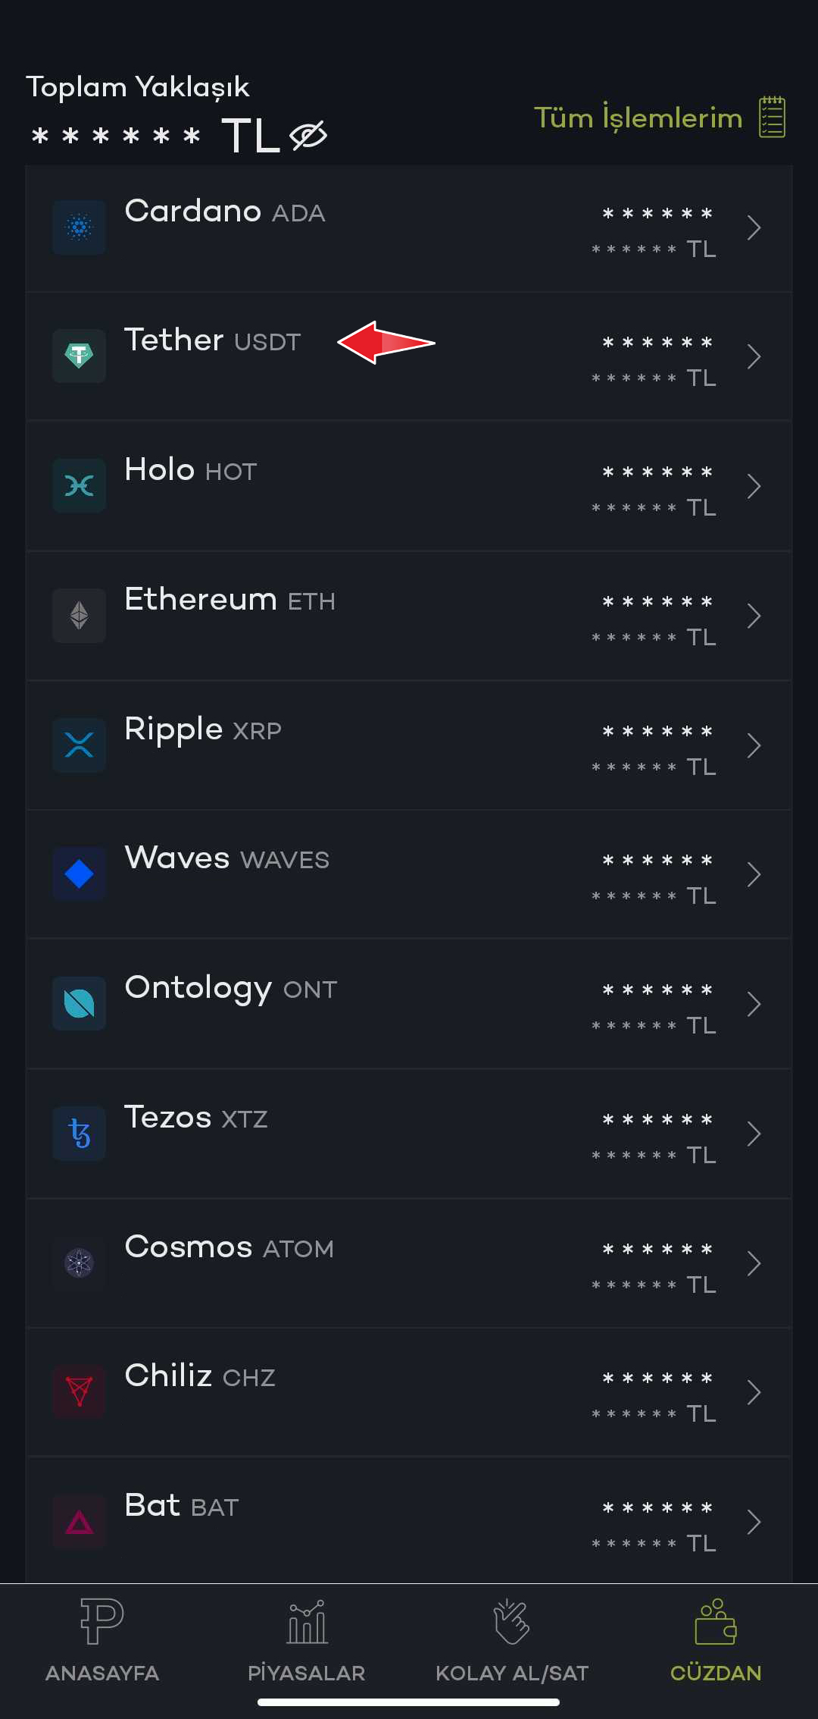Open Tüm İşlemlerim transactions list
Image resolution: width=818 pixels, height=1719 pixels.
tap(638, 118)
